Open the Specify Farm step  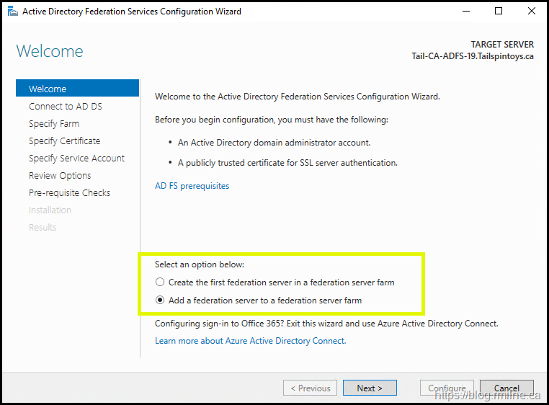(x=54, y=124)
